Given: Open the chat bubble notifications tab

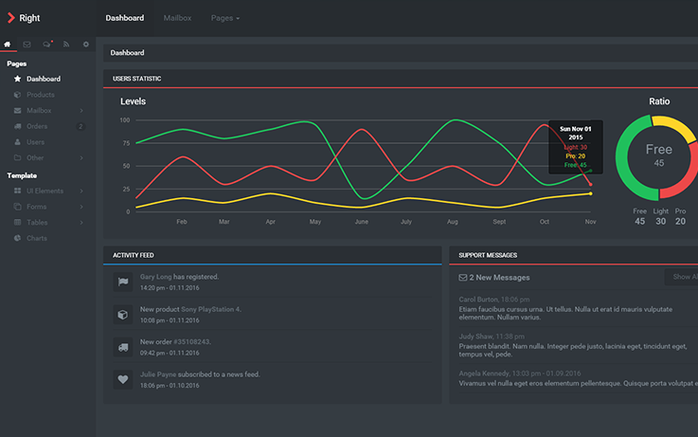Looking at the screenshot, I should pos(47,45).
